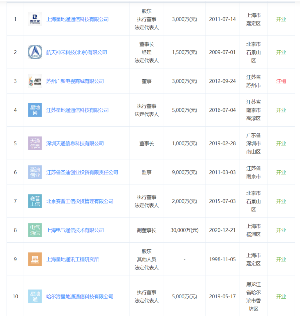Click the 圣迪创业 logo
Image resolution: width=300 pixels, height=316 pixels.
[x=35, y=172]
